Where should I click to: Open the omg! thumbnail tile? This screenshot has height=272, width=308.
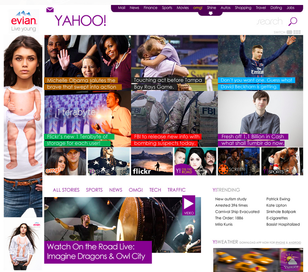tap(65, 161)
